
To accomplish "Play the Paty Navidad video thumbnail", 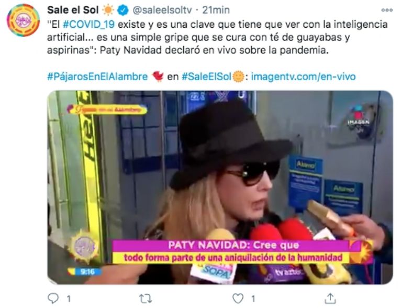I will click(220, 188).
